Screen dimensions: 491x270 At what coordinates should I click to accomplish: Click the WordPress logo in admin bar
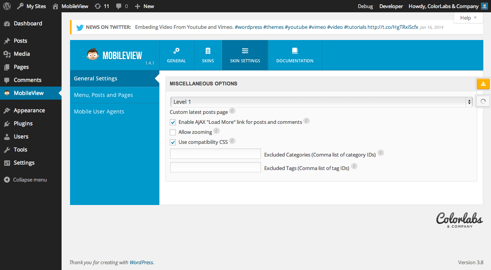pyautogui.click(x=7, y=6)
